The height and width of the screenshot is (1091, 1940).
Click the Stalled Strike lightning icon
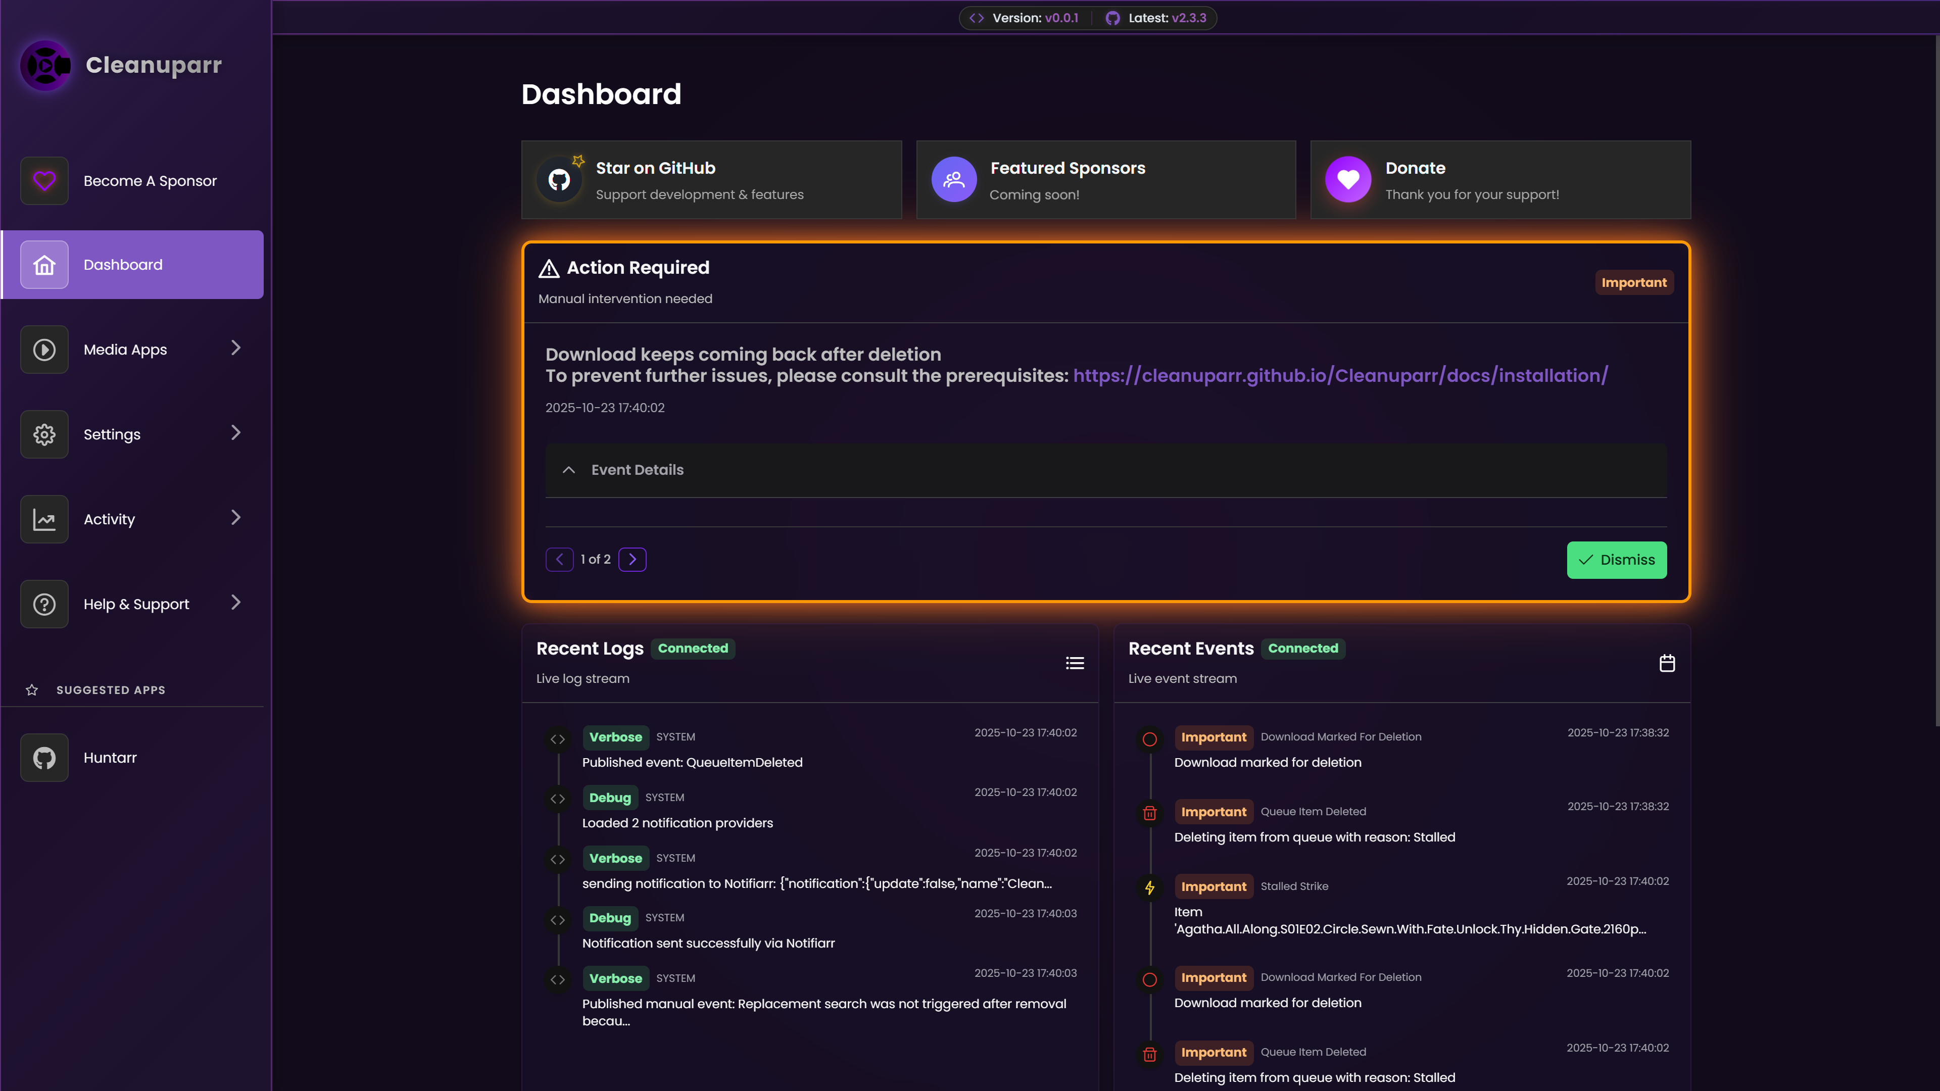click(x=1149, y=888)
